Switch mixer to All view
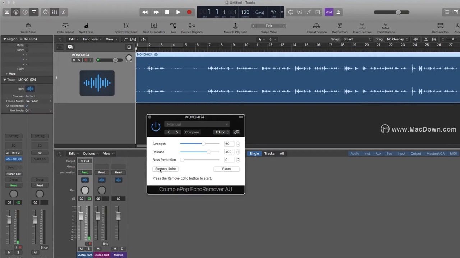This screenshot has height=258, width=460. (x=282, y=154)
